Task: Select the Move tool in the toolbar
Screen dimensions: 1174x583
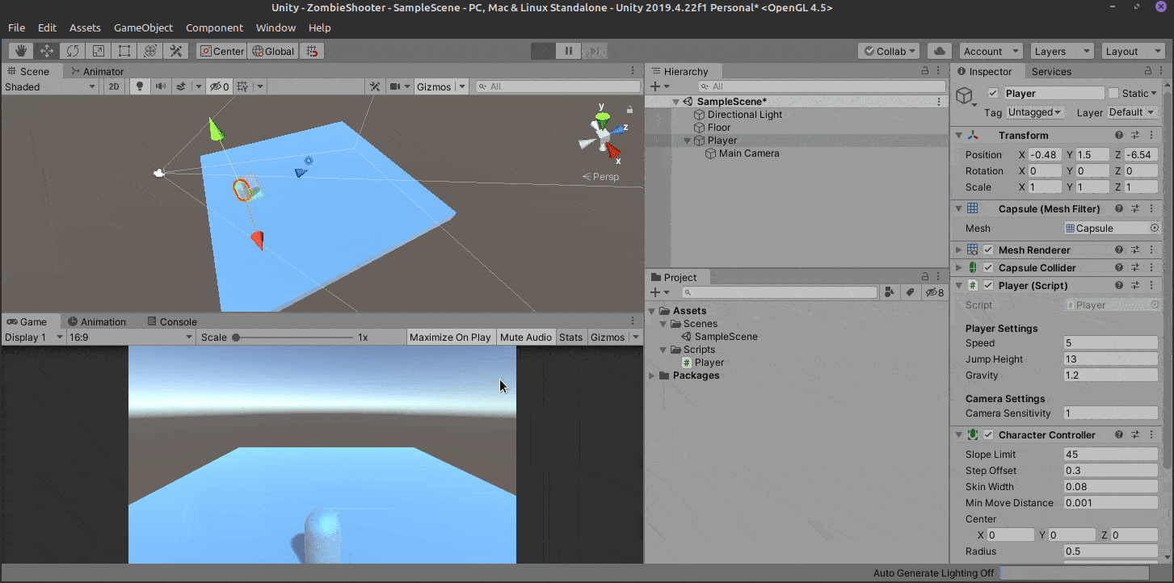Action: coord(46,51)
